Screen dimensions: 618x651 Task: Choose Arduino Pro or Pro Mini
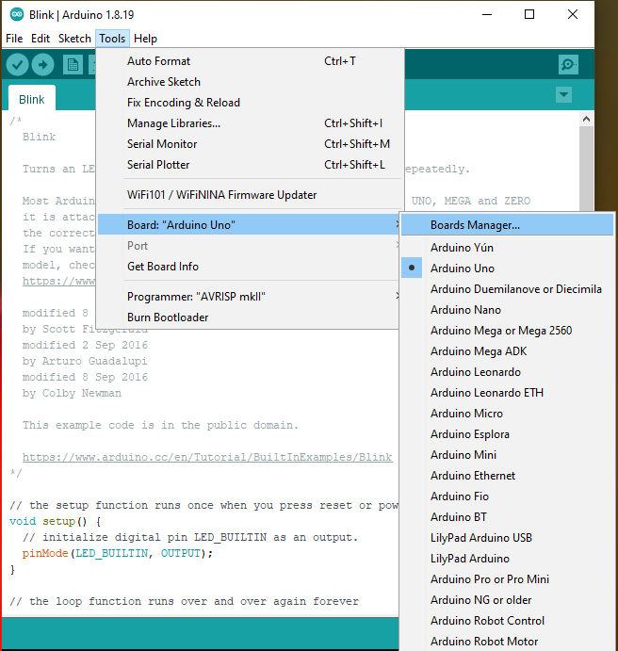click(507, 579)
